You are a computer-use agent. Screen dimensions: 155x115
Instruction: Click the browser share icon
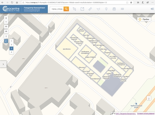click(x=148, y=2)
